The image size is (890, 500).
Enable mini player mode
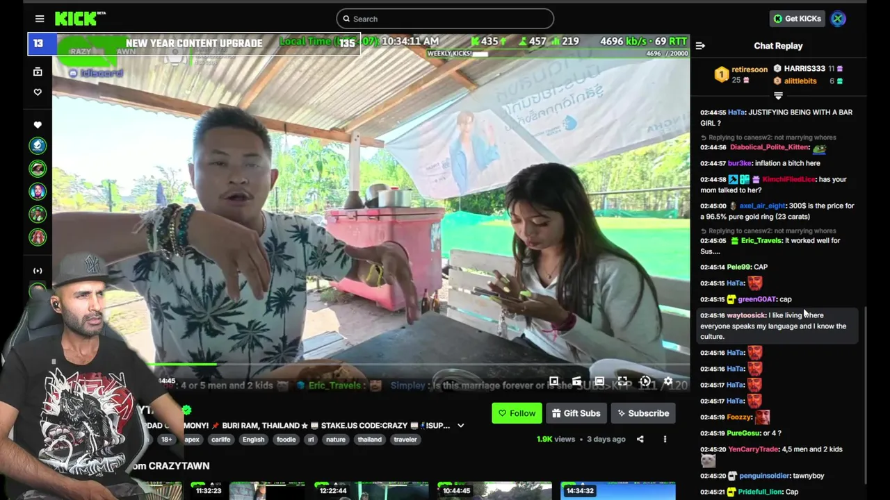553,381
